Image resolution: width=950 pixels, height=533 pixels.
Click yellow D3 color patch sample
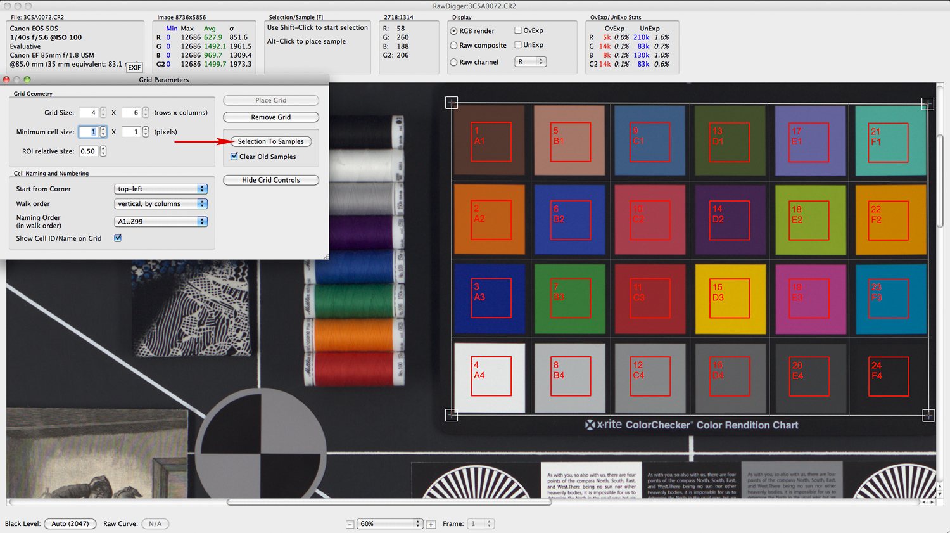pyautogui.click(x=730, y=299)
